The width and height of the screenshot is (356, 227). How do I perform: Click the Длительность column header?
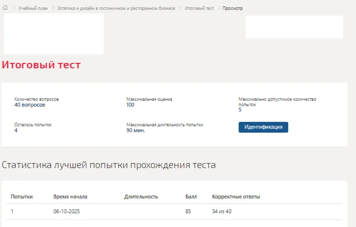[x=141, y=197]
